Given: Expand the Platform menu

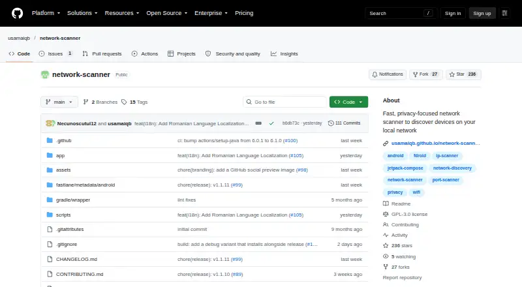Looking at the screenshot, I should (x=46, y=13).
